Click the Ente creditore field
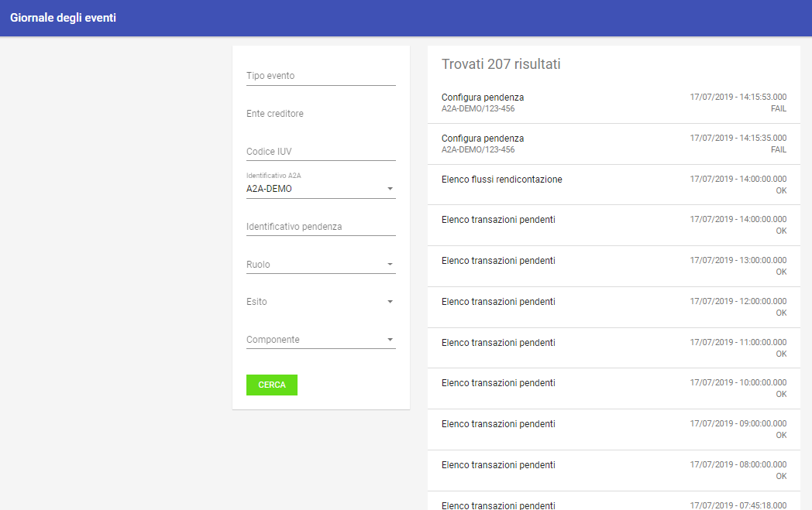 click(x=321, y=113)
